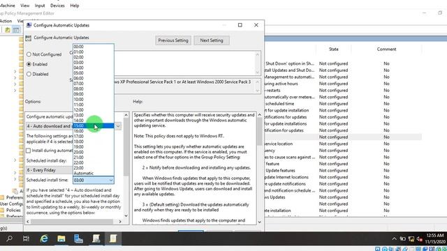The image size is (447, 251).
Task: Open Windows search from the taskbar
Action: pos(9,238)
